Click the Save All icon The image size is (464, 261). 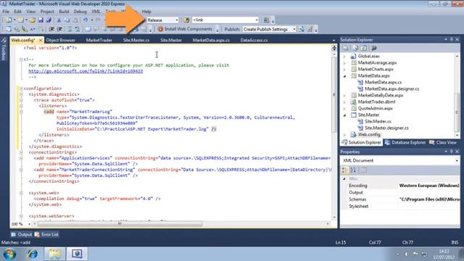click(49, 20)
